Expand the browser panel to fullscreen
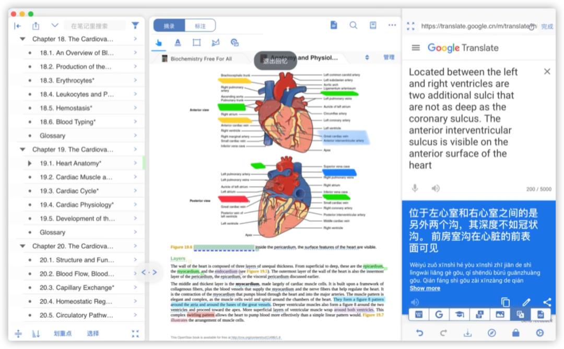The width and height of the screenshot is (564, 349). coord(410,26)
